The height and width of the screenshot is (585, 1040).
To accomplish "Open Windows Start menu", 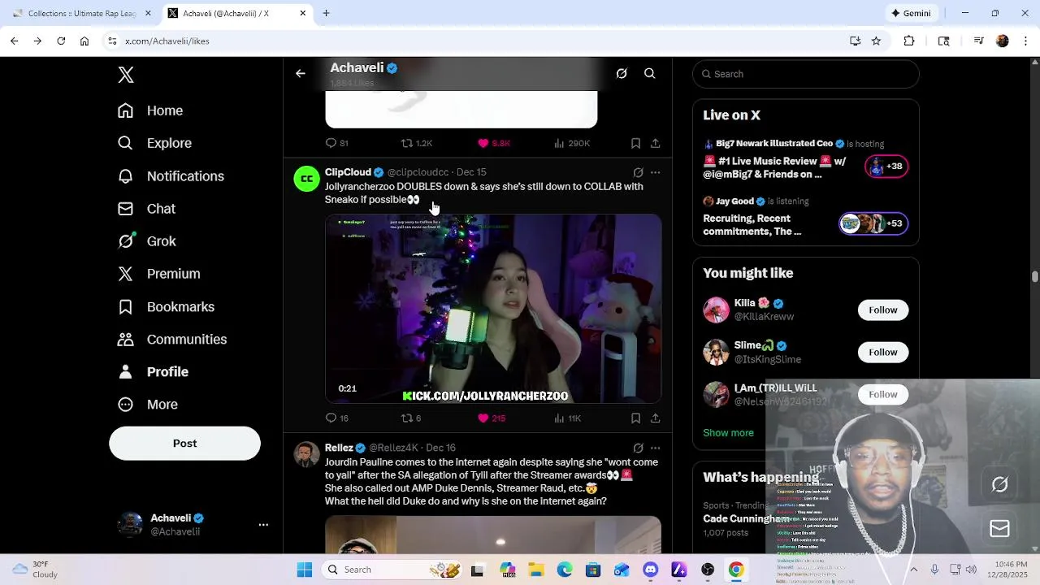I will click(x=305, y=570).
